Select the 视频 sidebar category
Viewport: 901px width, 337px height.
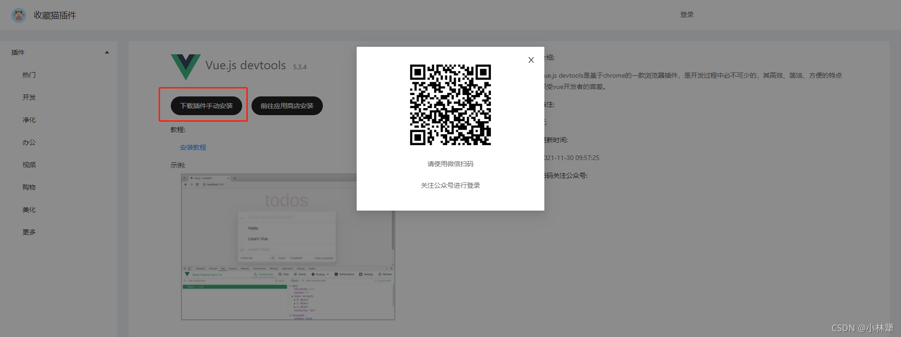click(x=29, y=165)
